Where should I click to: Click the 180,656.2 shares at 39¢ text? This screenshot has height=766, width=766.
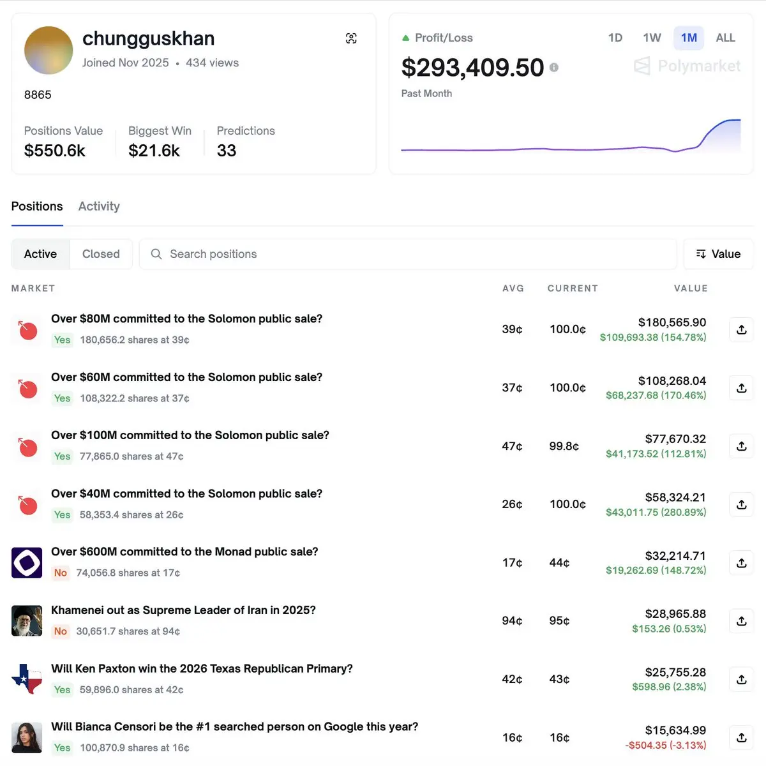pos(135,340)
